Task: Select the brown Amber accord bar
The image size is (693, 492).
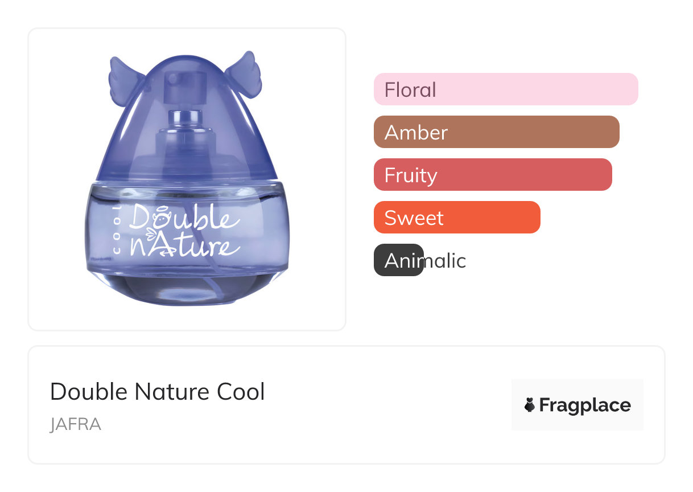Action: [496, 132]
